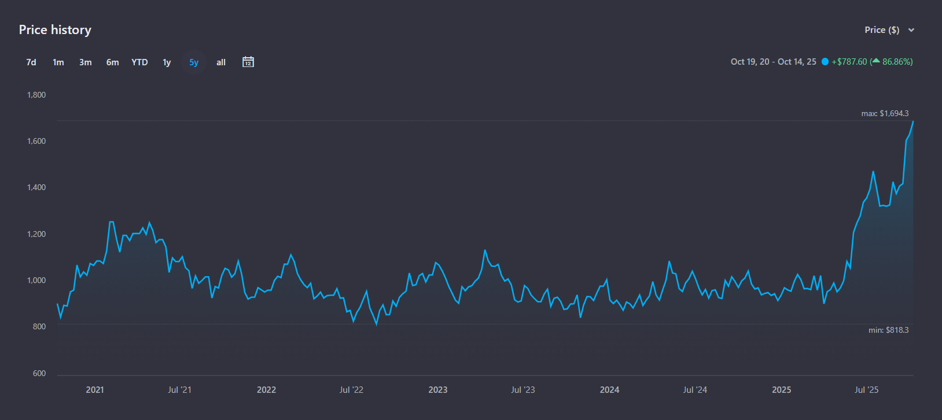Select the 7d time range

pos(31,62)
